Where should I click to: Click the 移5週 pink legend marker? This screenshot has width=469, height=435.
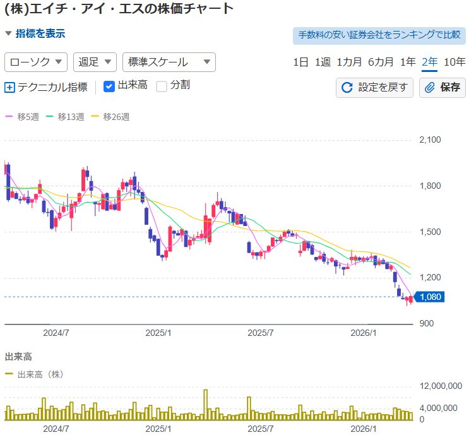(9, 117)
